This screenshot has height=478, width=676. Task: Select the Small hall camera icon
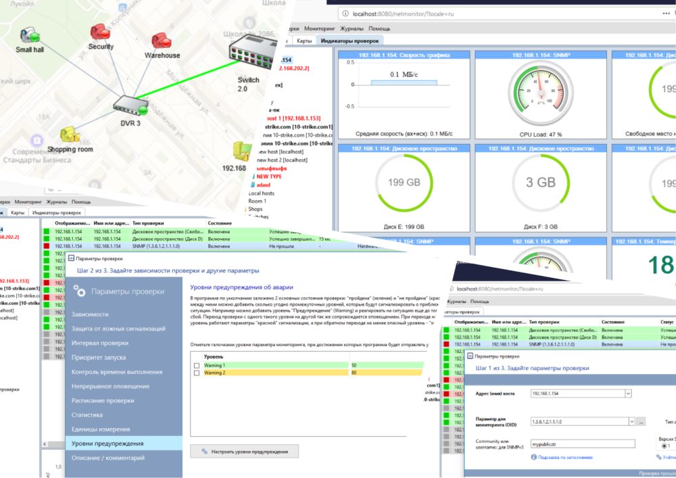point(30,35)
